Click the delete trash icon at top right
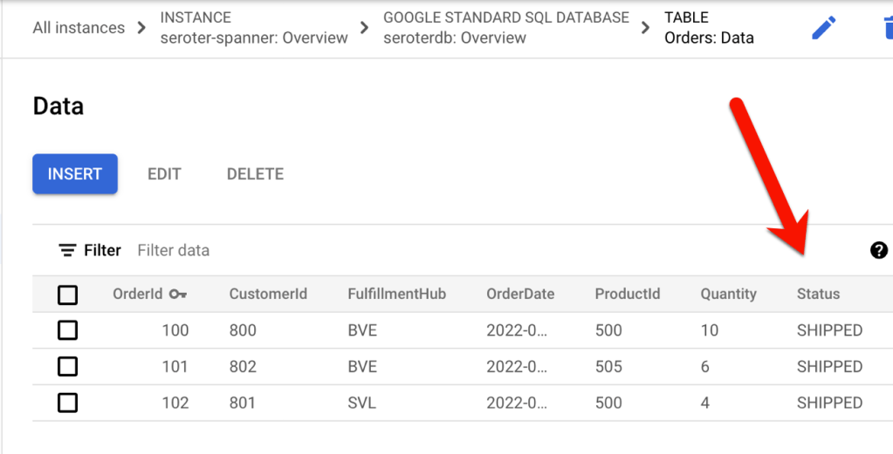The image size is (893, 454). pos(885,28)
